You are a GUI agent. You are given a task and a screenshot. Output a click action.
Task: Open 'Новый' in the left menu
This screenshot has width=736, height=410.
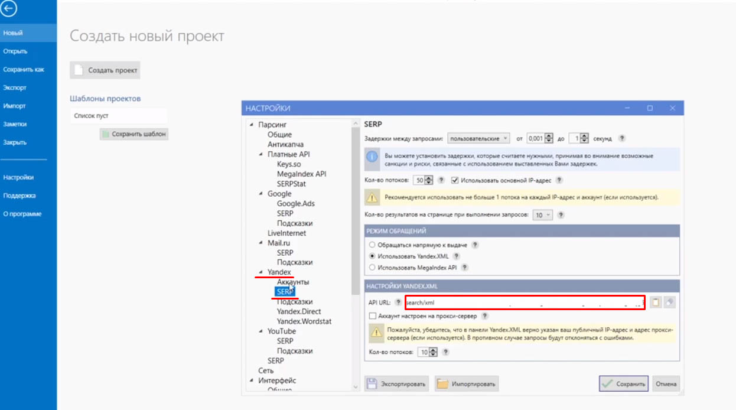[28, 33]
